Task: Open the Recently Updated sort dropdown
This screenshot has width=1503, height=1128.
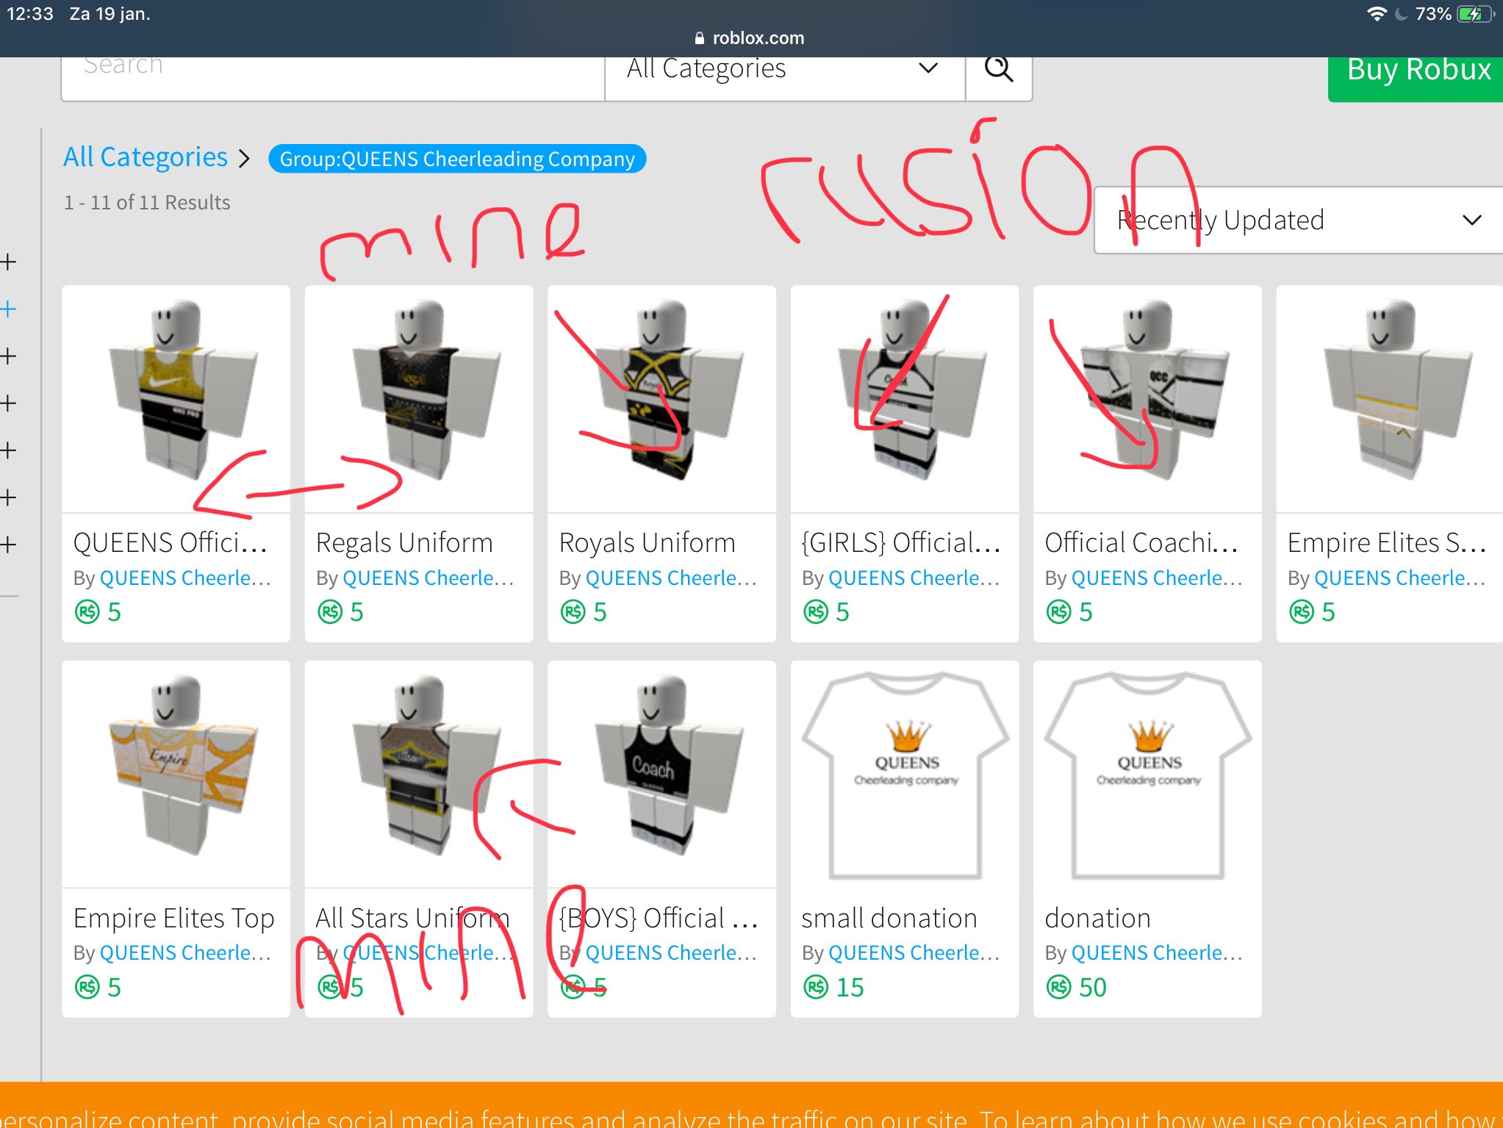Action: [1297, 220]
